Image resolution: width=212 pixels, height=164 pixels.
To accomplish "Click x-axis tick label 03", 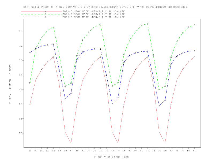I will point(36,151).
